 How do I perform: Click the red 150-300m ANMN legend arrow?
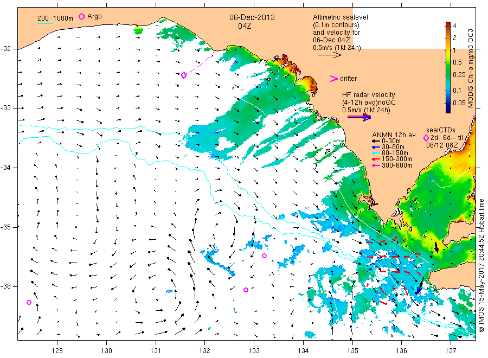click(x=376, y=159)
